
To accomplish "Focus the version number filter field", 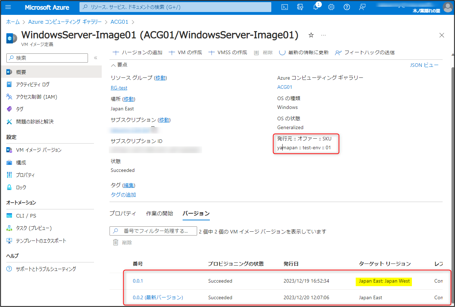I will [x=153, y=231].
